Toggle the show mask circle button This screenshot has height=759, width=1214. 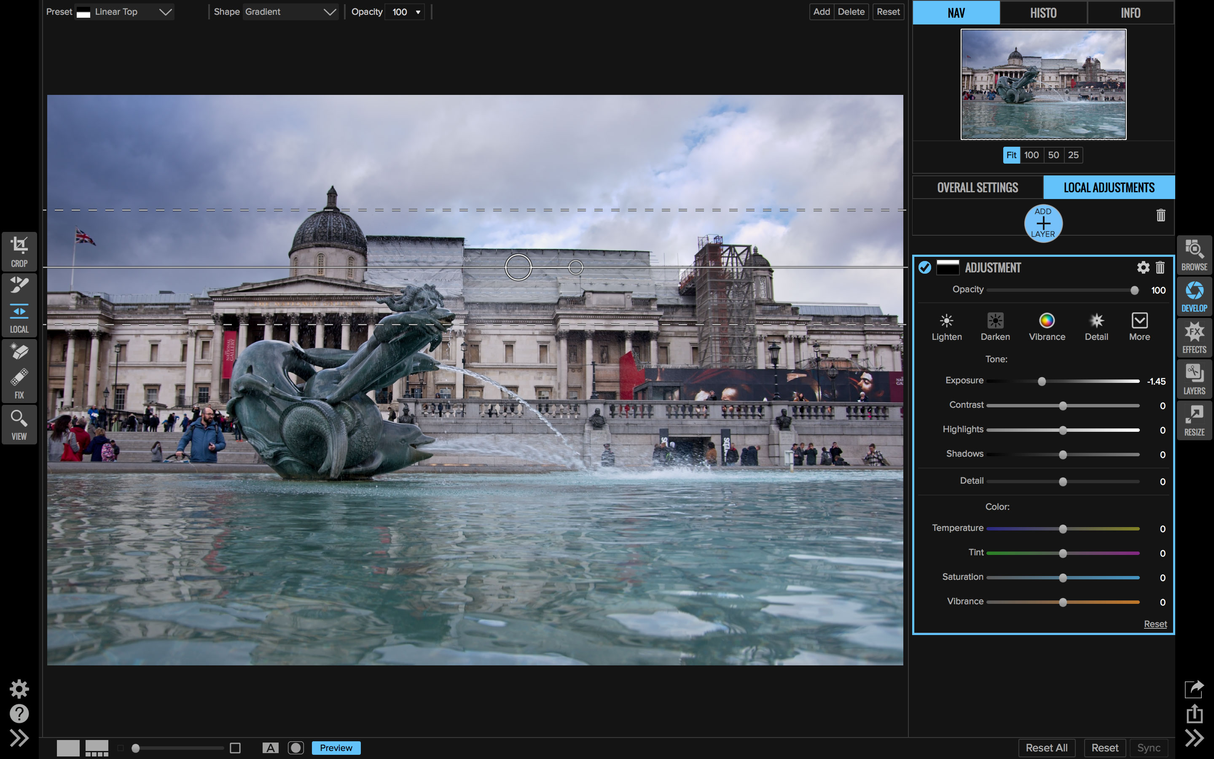pyautogui.click(x=296, y=748)
